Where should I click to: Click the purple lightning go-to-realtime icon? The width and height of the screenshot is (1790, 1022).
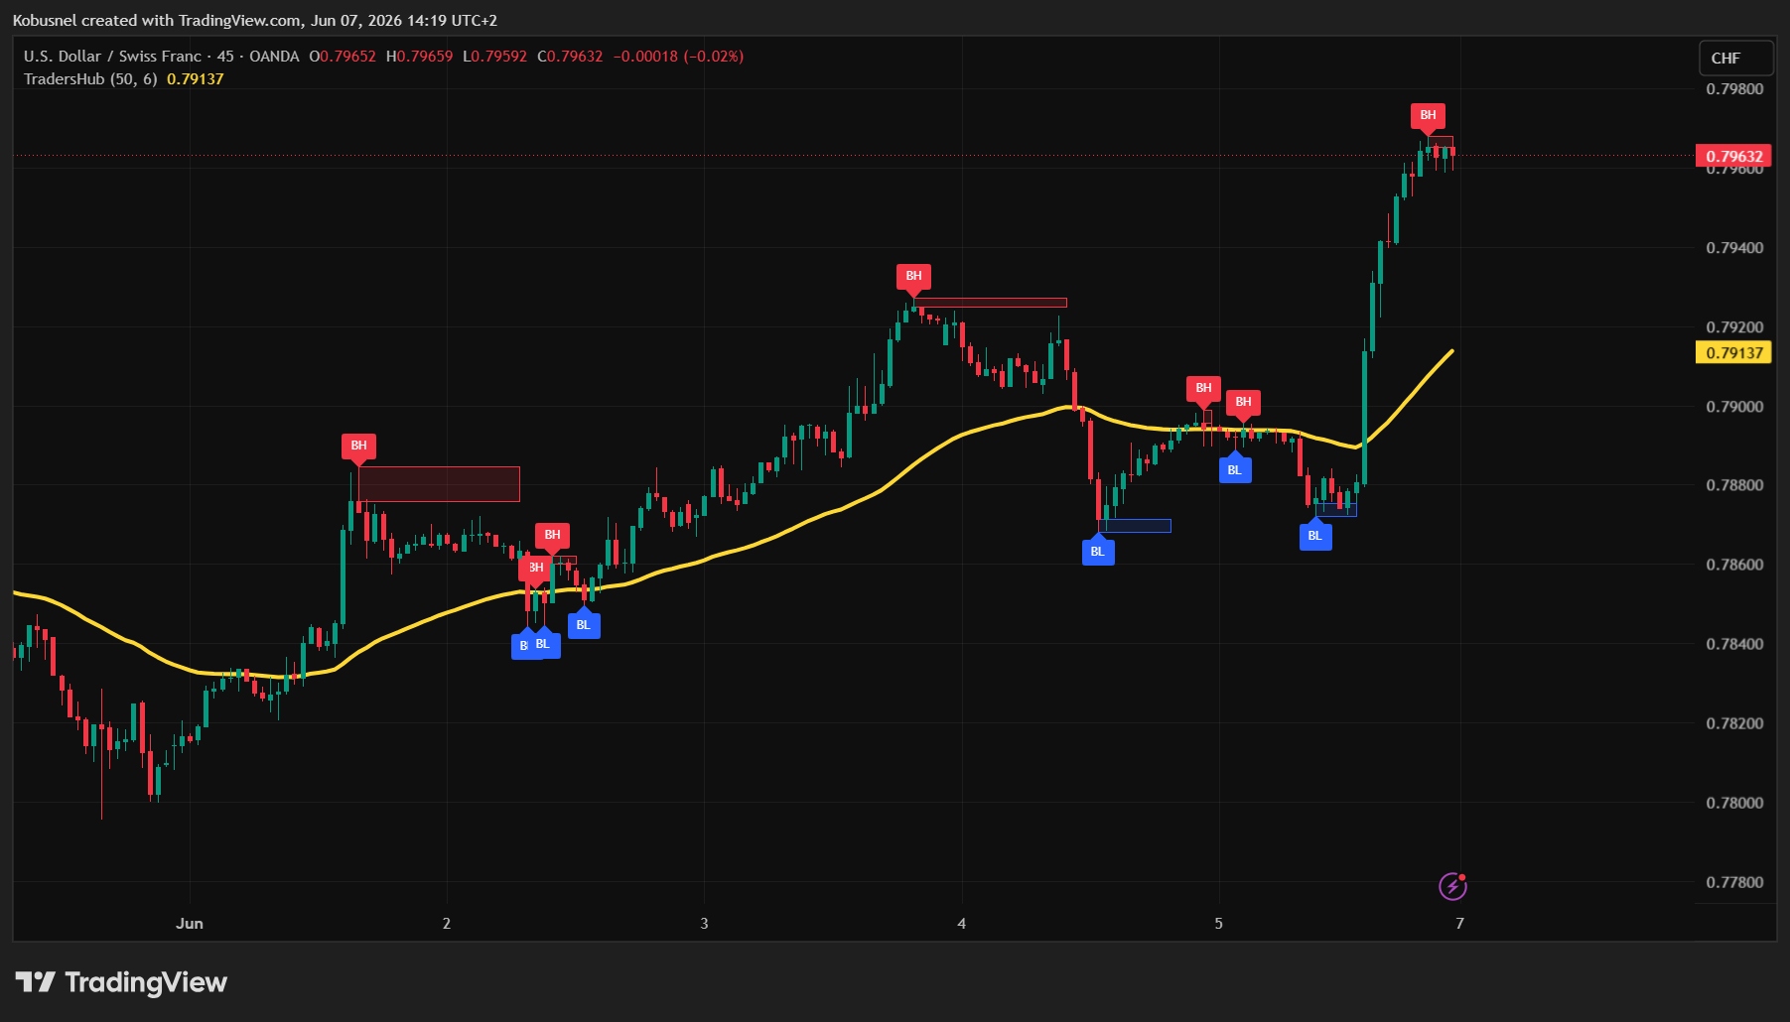click(1452, 886)
